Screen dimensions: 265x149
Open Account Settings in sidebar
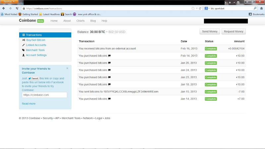pos(36,55)
